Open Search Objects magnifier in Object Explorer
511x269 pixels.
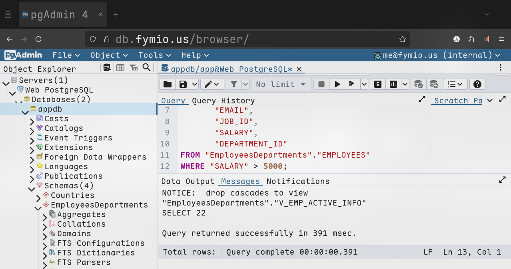pyautogui.click(x=147, y=67)
